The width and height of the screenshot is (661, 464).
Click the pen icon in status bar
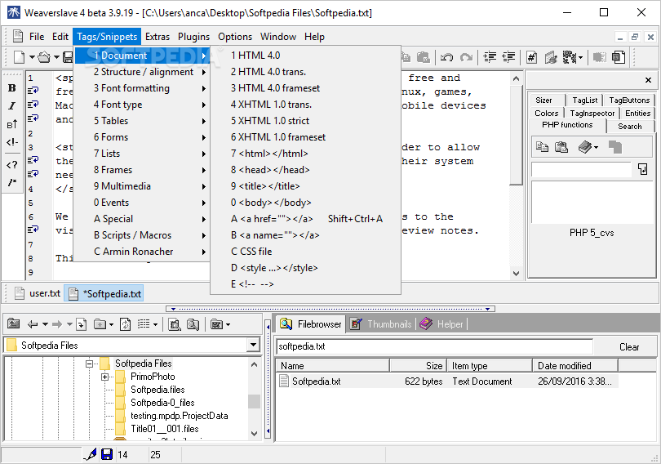coord(90,454)
